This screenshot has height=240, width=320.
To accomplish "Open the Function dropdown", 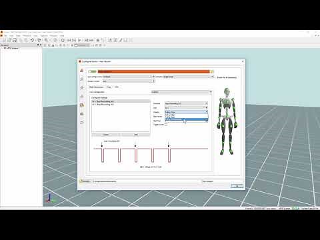I will [x=186, y=103].
